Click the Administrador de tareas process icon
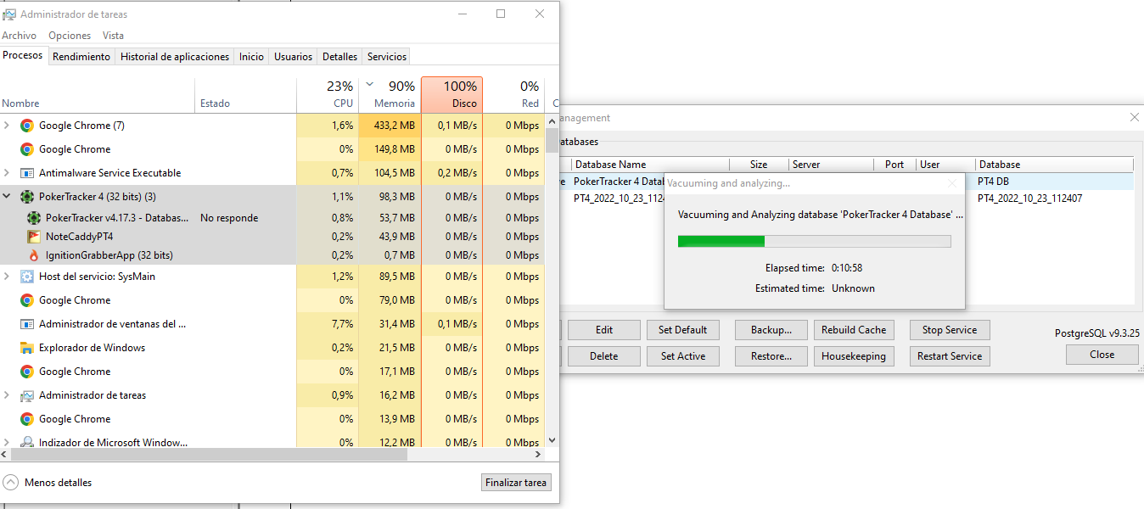Image resolution: width=1144 pixels, height=509 pixels. [x=27, y=395]
